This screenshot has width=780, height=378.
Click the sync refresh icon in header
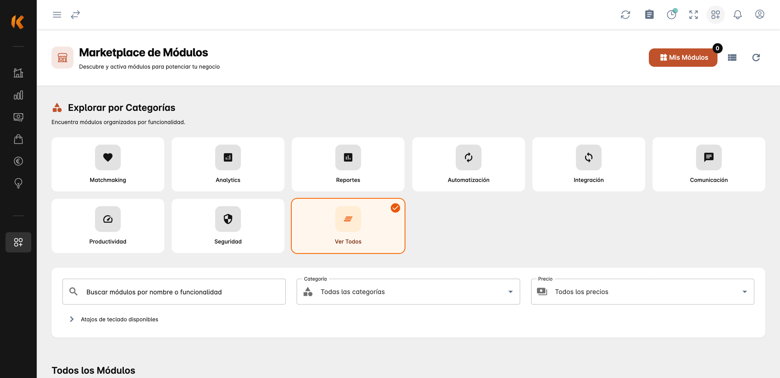click(x=625, y=15)
